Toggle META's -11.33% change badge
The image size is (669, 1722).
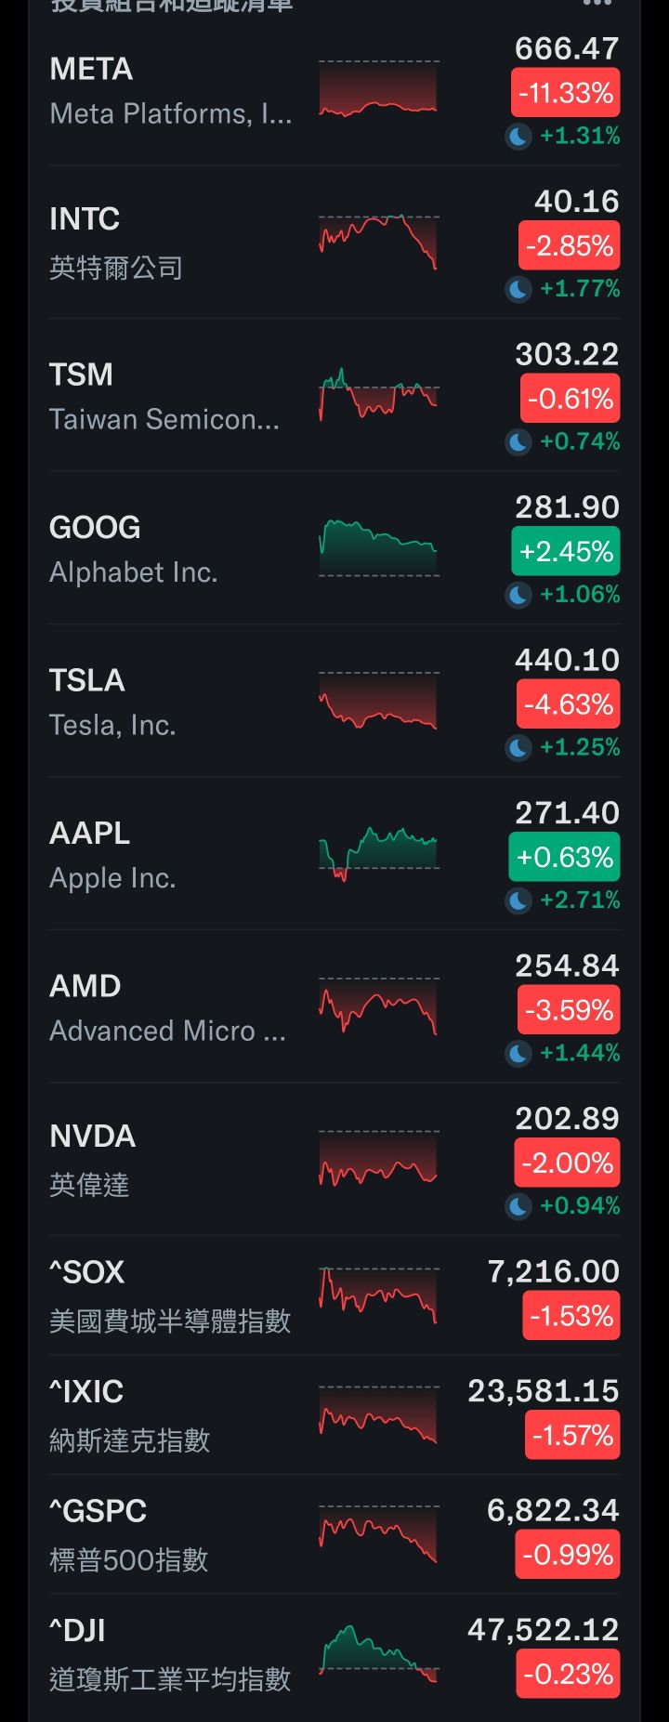click(x=566, y=94)
